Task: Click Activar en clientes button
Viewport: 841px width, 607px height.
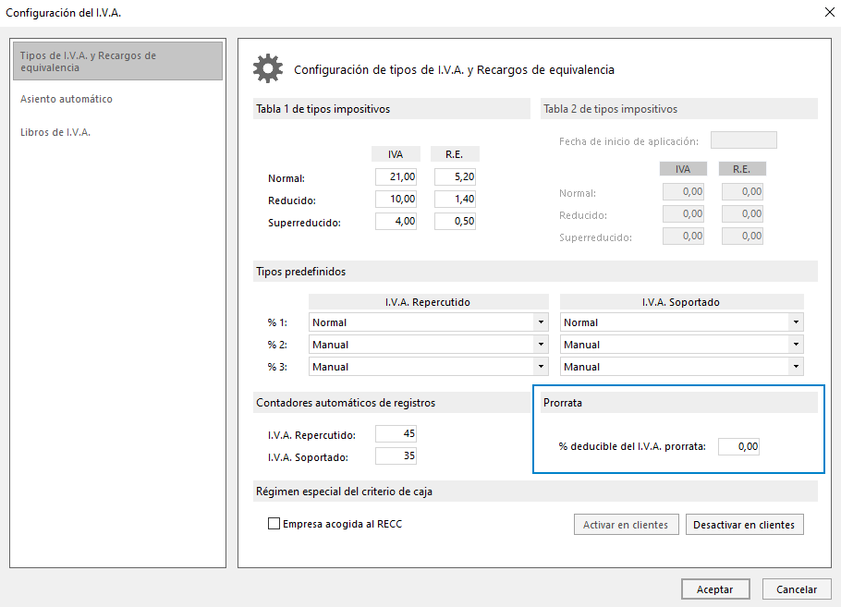Action: pos(626,525)
